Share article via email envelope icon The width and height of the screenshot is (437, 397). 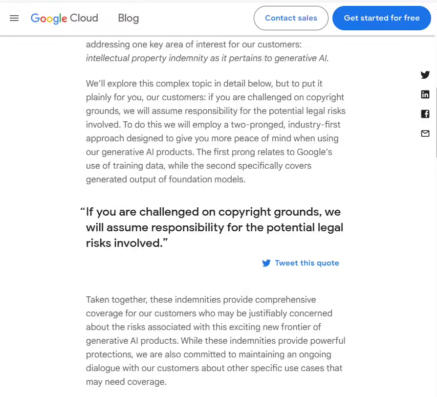pos(425,133)
